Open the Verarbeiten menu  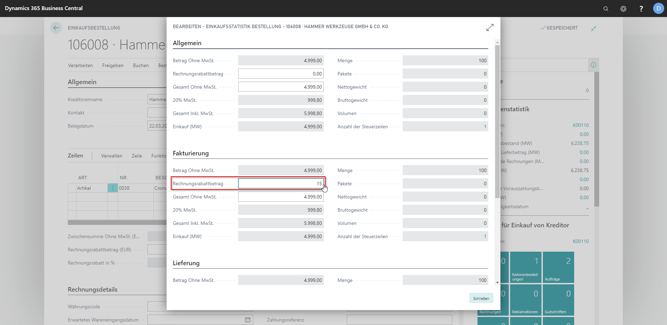[80, 65]
